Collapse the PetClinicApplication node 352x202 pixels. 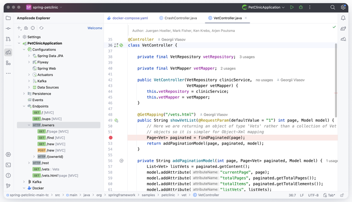click(x=19, y=43)
